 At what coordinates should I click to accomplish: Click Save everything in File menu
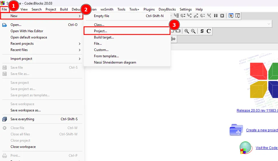(22, 119)
